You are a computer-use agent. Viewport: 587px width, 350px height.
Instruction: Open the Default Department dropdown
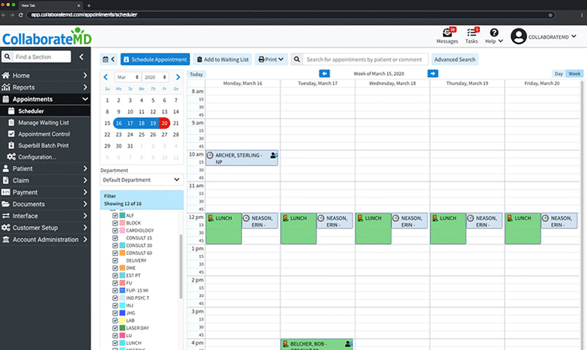pos(142,179)
